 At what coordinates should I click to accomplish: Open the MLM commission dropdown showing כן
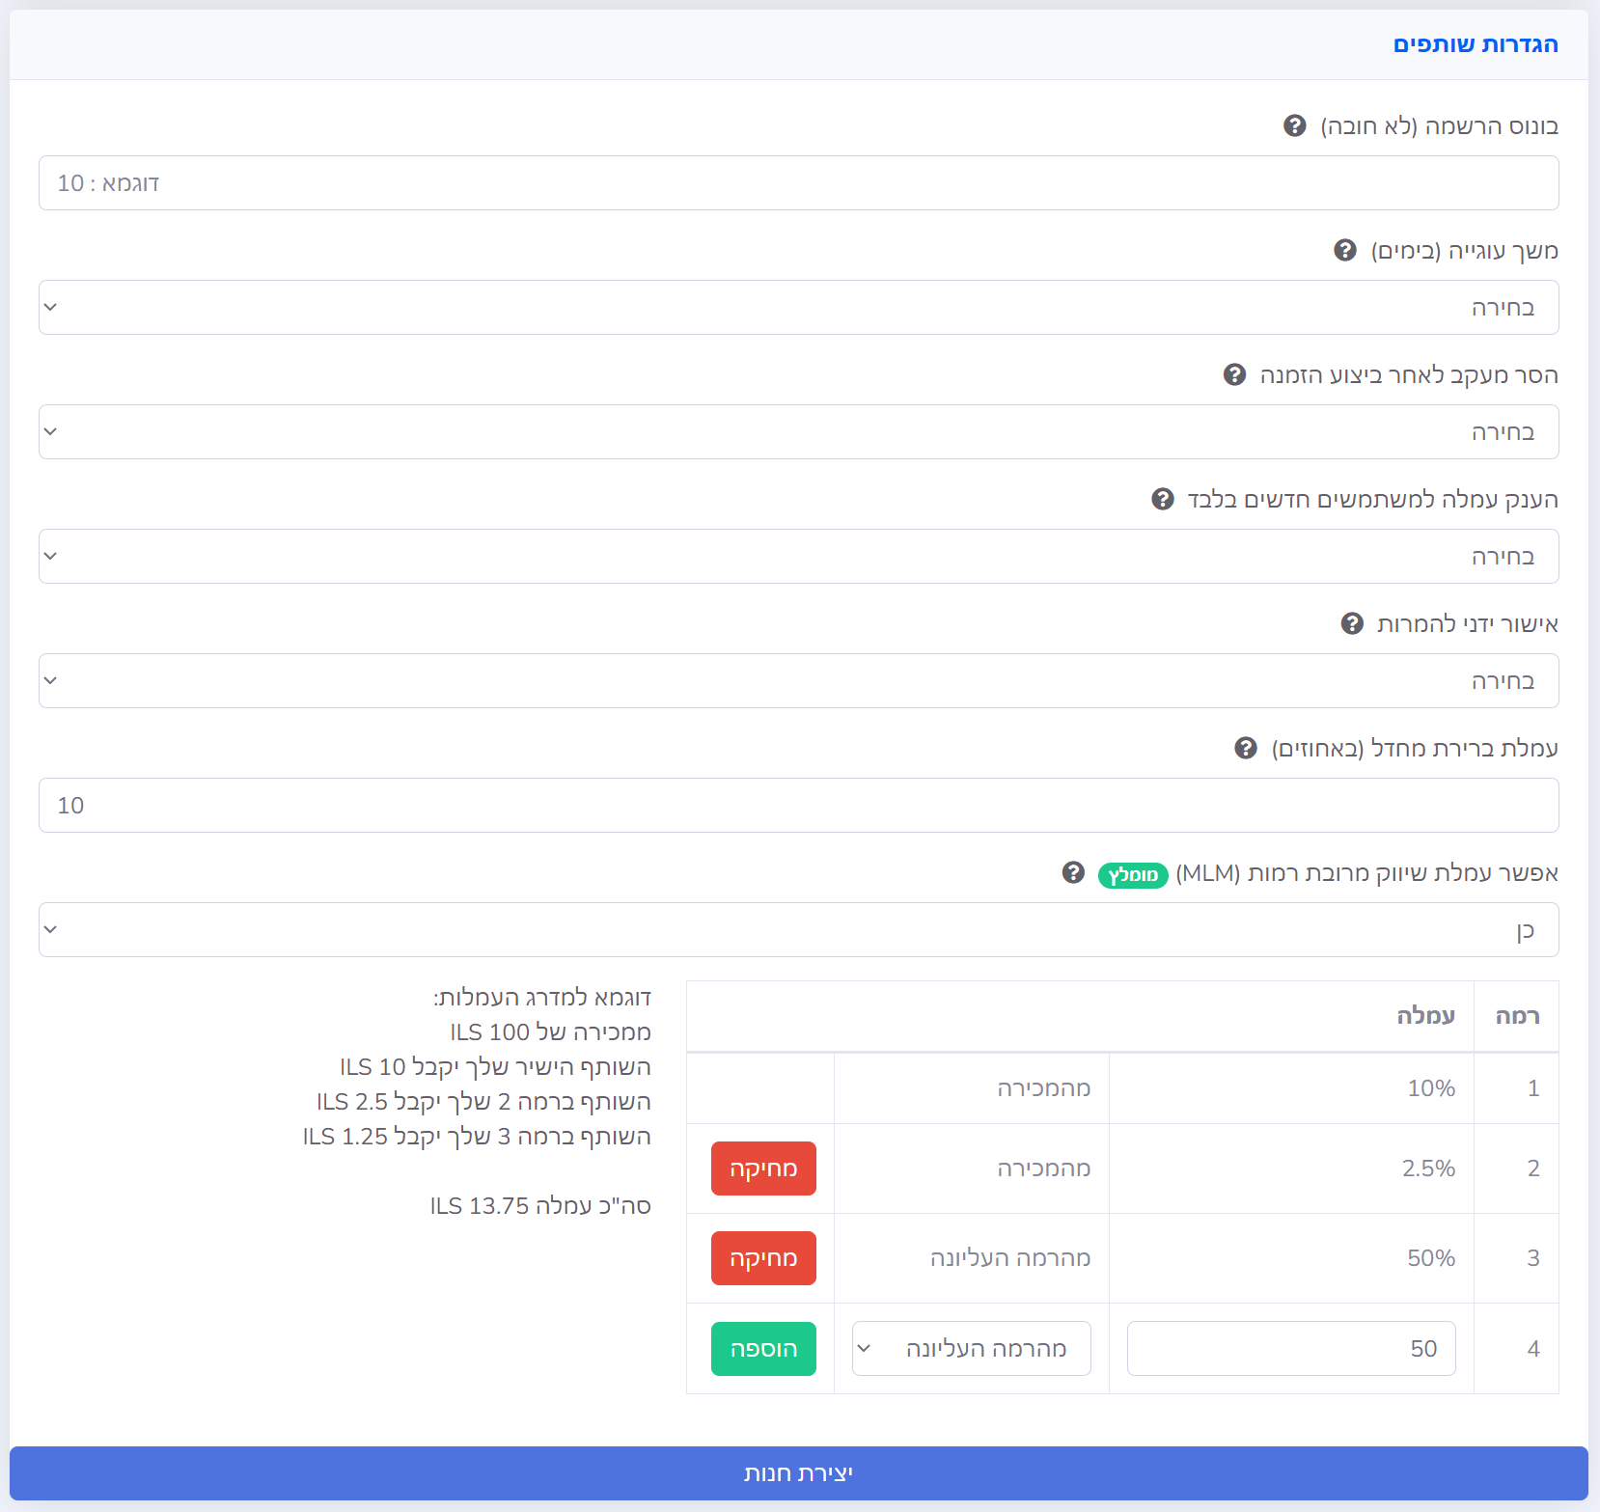point(798,930)
